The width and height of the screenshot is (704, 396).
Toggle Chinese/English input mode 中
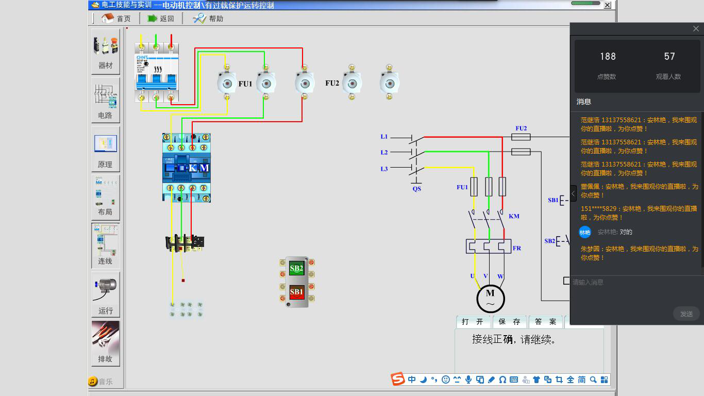point(412,379)
